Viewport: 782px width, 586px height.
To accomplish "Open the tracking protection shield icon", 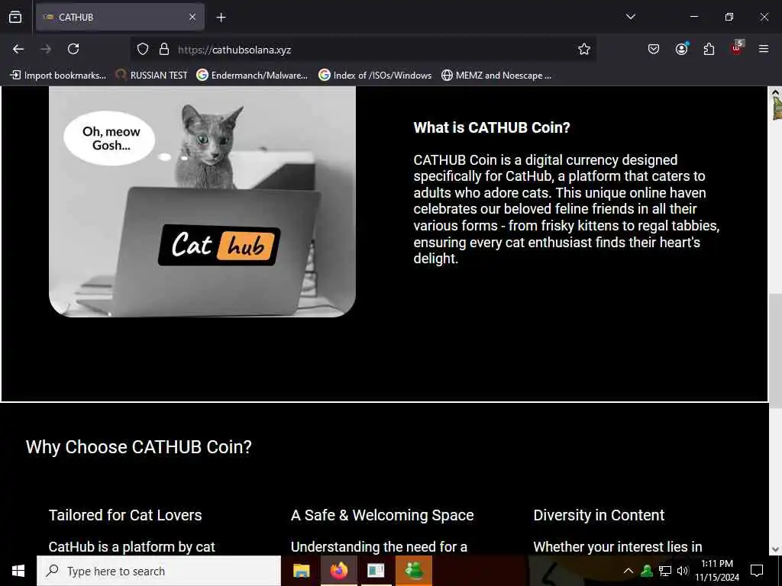I will point(143,50).
